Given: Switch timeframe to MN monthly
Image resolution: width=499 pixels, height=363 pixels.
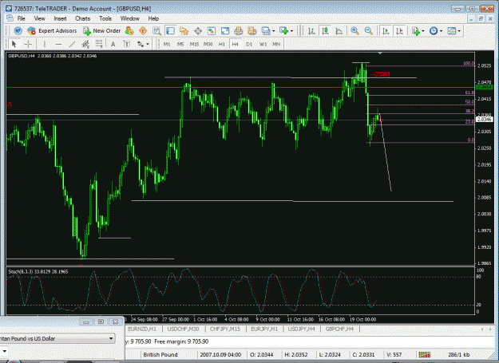Looking at the screenshot, I should click(x=276, y=44).
